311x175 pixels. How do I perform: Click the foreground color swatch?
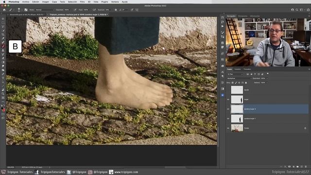[2, 108]
